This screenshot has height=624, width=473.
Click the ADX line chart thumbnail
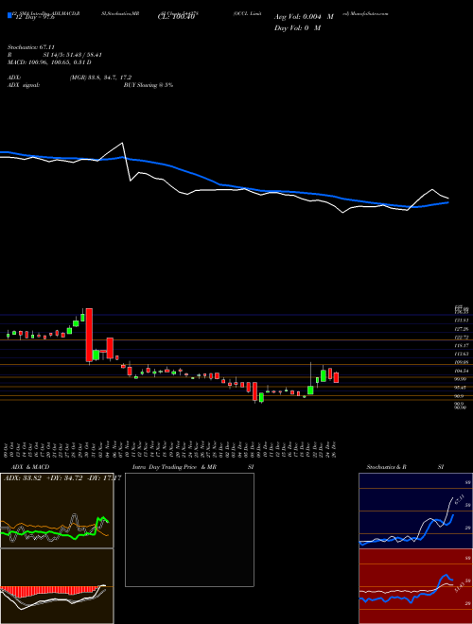[57, 511]
